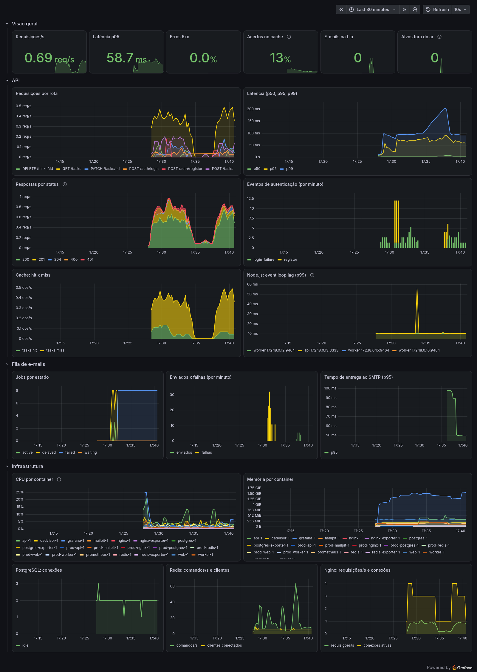The width and height of the screenshot is (477, 672).
Task: Open Eventos de autenticação panel title
Action: click(285, 184)
